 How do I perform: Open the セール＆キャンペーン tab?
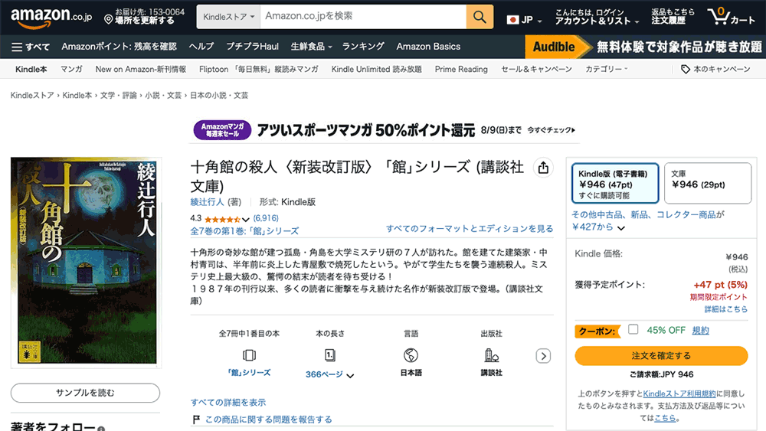coord(536,70)
